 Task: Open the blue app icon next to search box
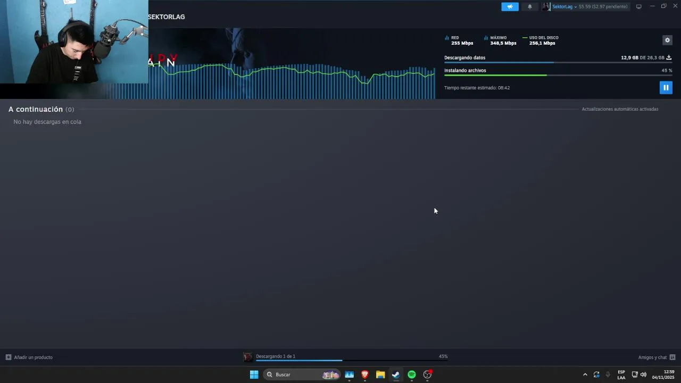click(x=349, y=374)
